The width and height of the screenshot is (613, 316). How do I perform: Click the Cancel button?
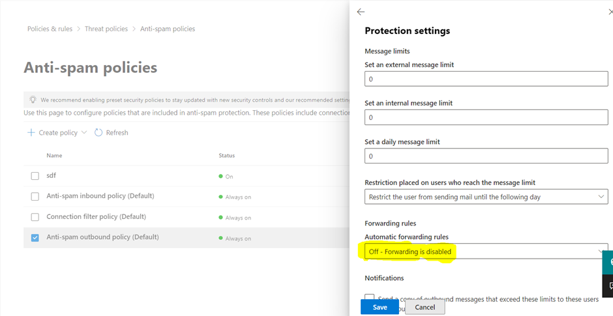click(x=425, y=308)
